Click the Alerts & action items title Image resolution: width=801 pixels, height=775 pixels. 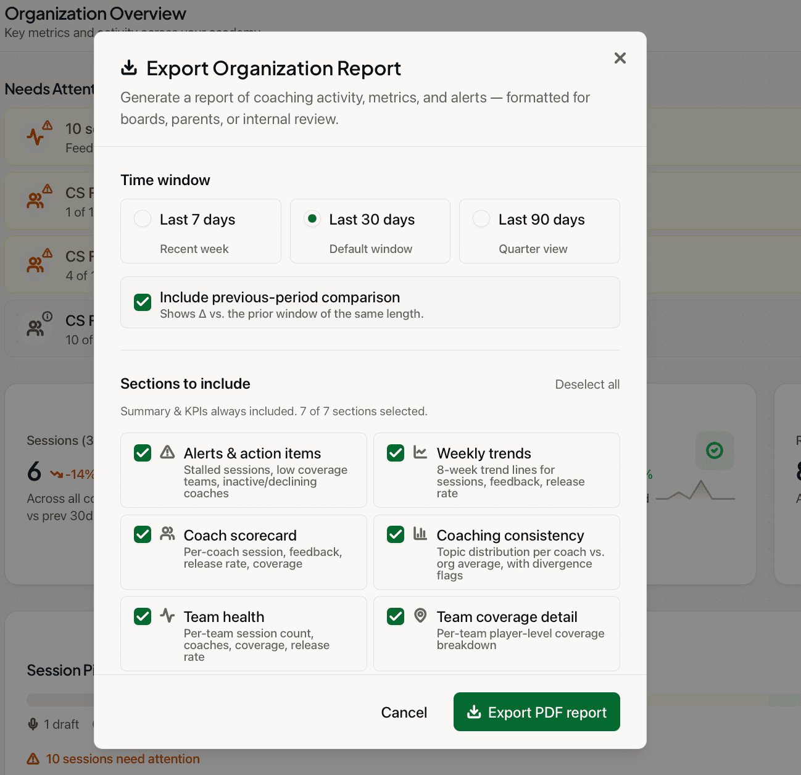click(252, 454)
